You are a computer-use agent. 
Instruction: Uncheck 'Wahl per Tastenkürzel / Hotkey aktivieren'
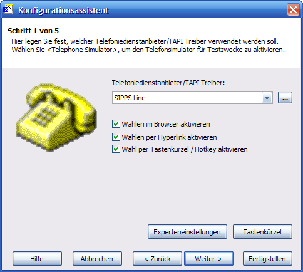pyautogui.click(x=116, y=149)
